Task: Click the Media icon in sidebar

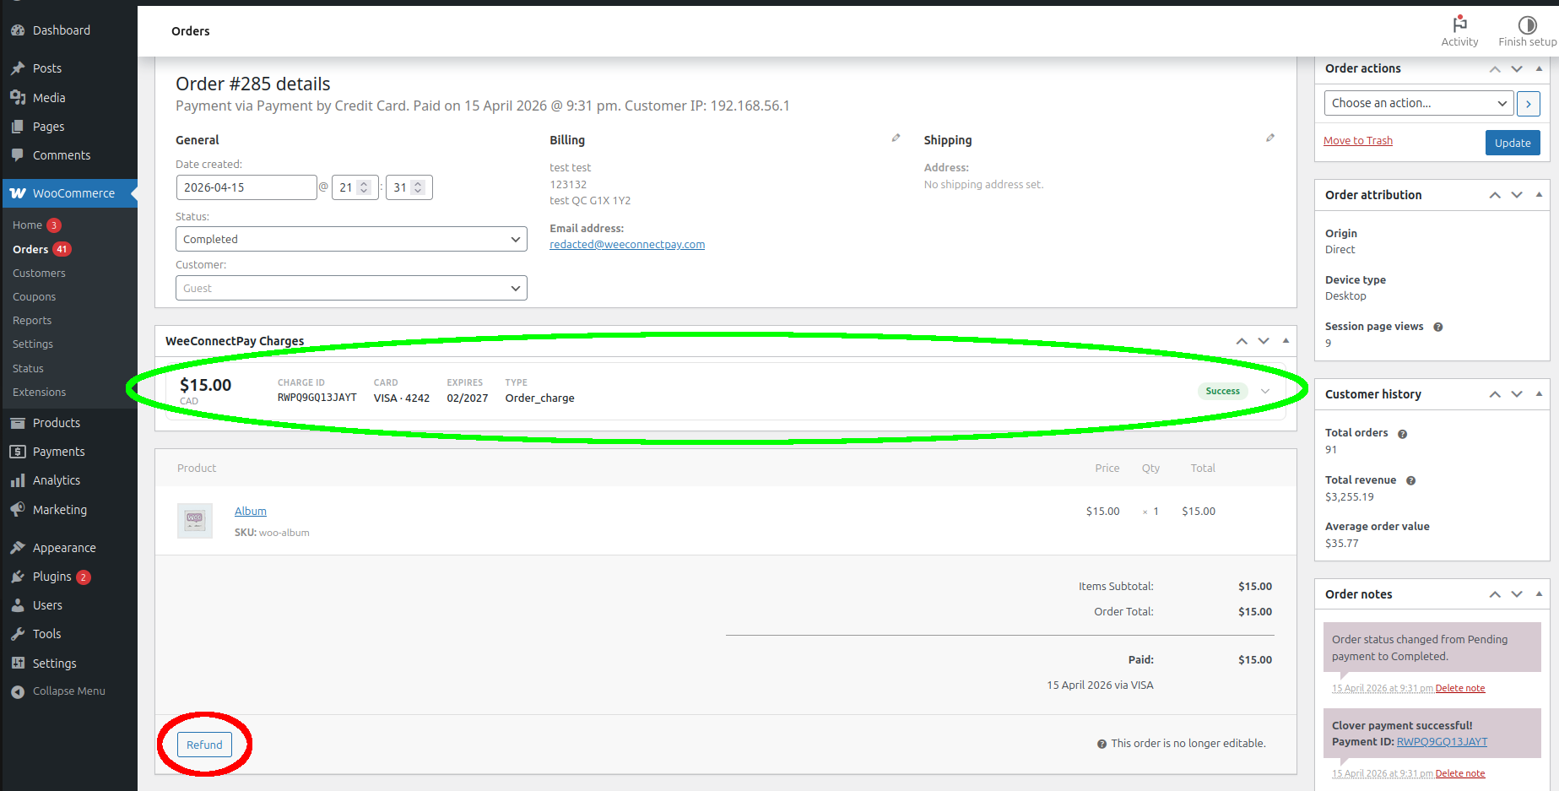Action: click(x=18, y=98)
